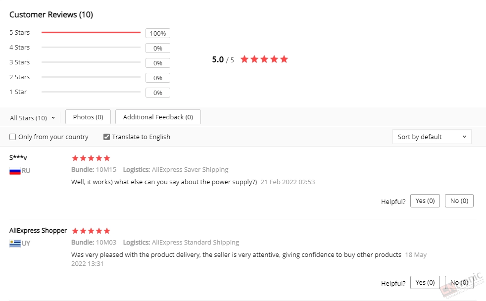Viewport: 486px width, 301px height.
Task: Switch to Additional Feedback (0) tab
Action: [158, 117]
